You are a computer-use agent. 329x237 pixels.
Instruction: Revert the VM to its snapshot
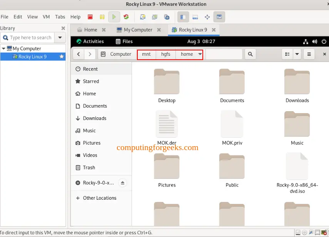click(x=155, y=17)
